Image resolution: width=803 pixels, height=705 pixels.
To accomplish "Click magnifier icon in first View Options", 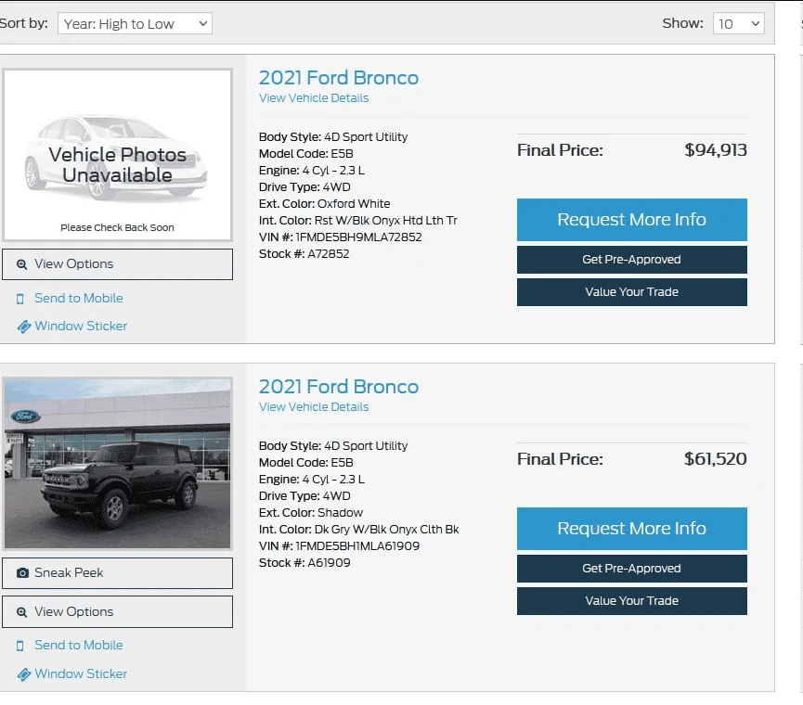I will pos(21,264).
